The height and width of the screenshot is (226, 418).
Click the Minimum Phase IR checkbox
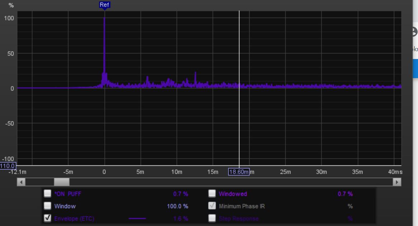pos(212,206)
